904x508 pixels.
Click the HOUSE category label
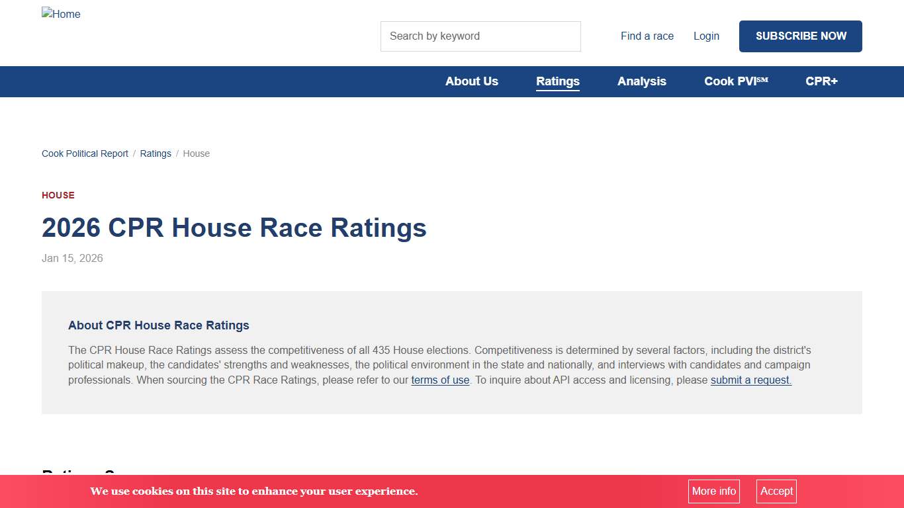[x=58, y=195]
